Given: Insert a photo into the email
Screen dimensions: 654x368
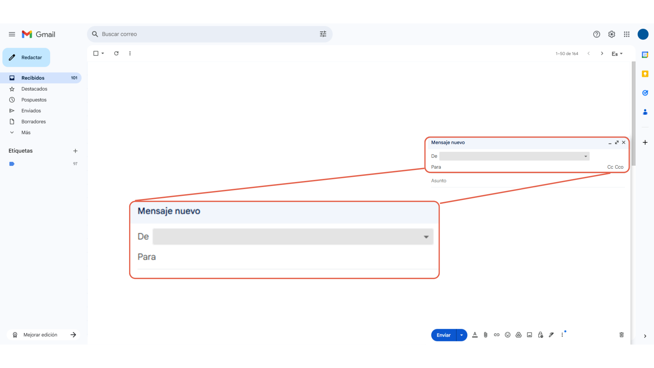Looking at the screenshot, I should (x=529, y=335).
